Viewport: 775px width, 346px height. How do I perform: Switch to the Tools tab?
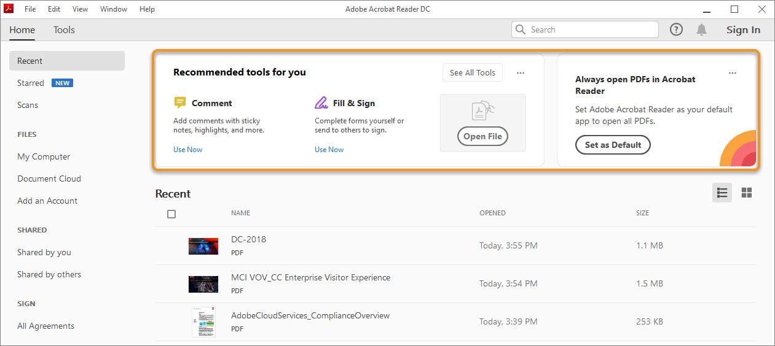pos(64,29)
